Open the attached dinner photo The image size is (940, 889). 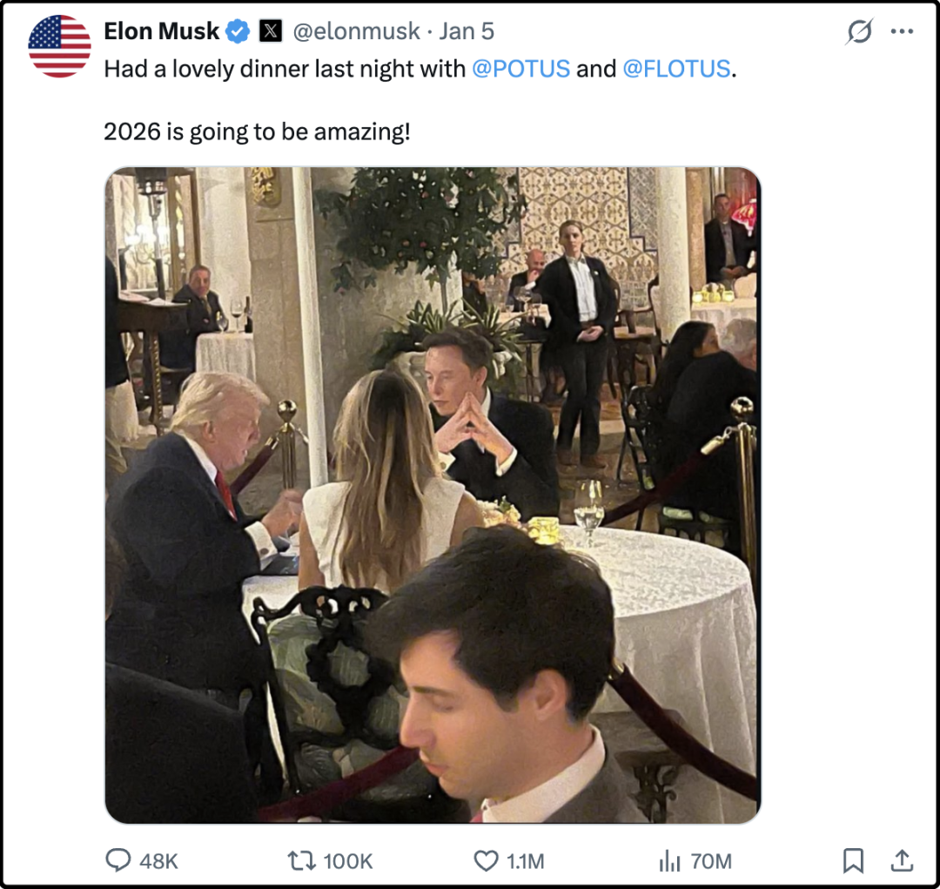click(433, 495)
